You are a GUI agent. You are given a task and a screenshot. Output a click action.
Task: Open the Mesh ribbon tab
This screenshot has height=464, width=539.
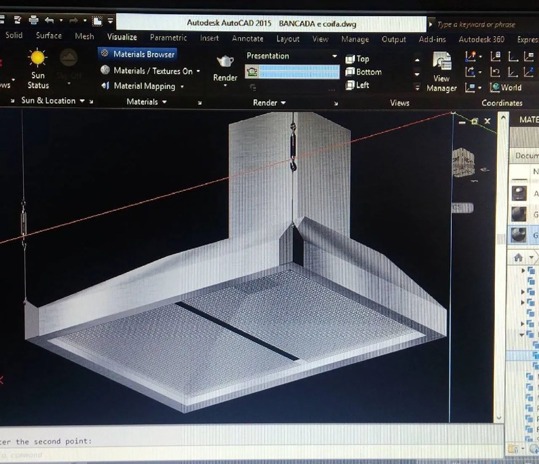[84, 37]
